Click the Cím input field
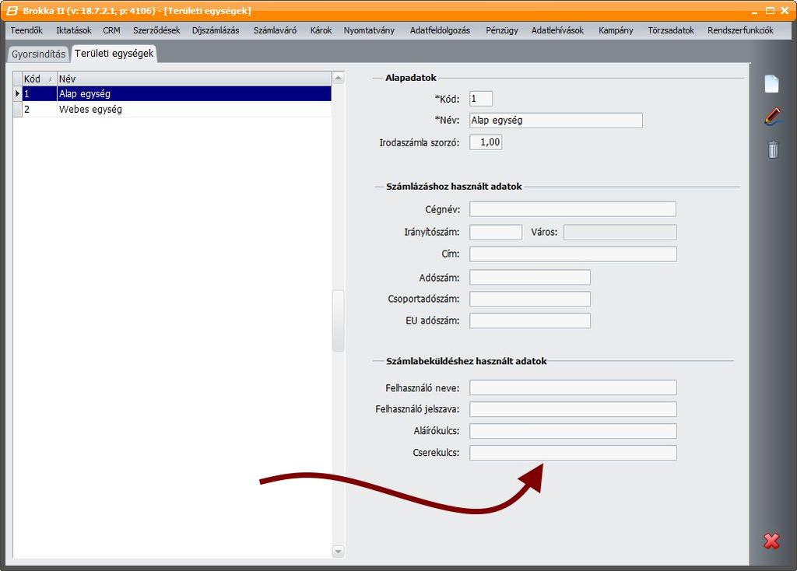Image resolution: width=797 pixels, height=571 pixels. (x=573, y=254)
